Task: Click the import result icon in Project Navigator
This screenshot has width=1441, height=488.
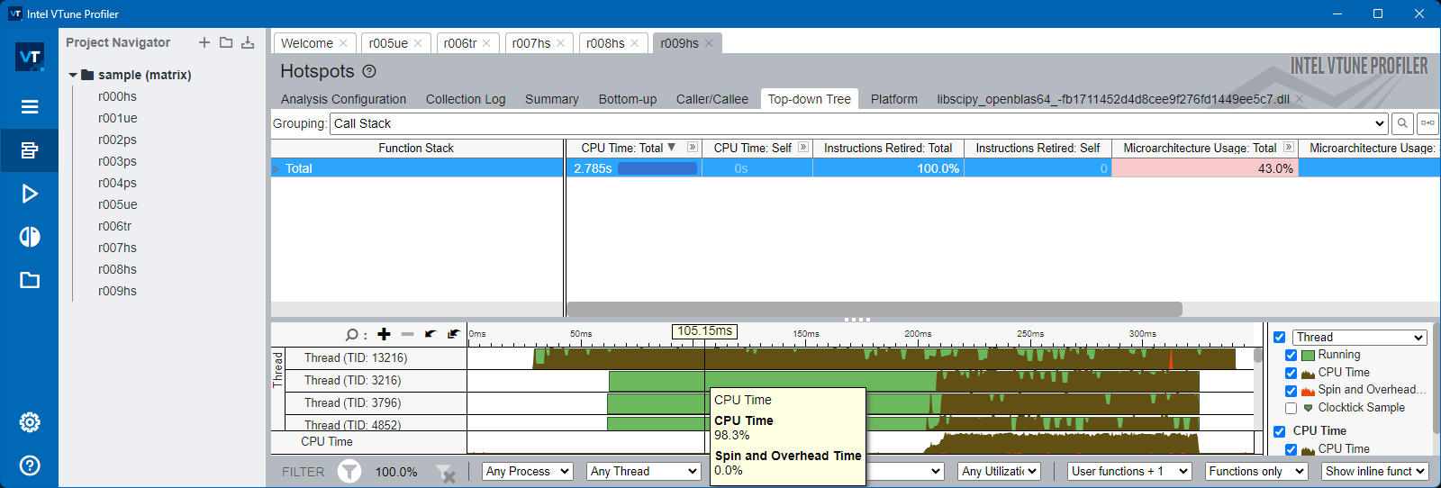Action: click(x=248, y=42)
